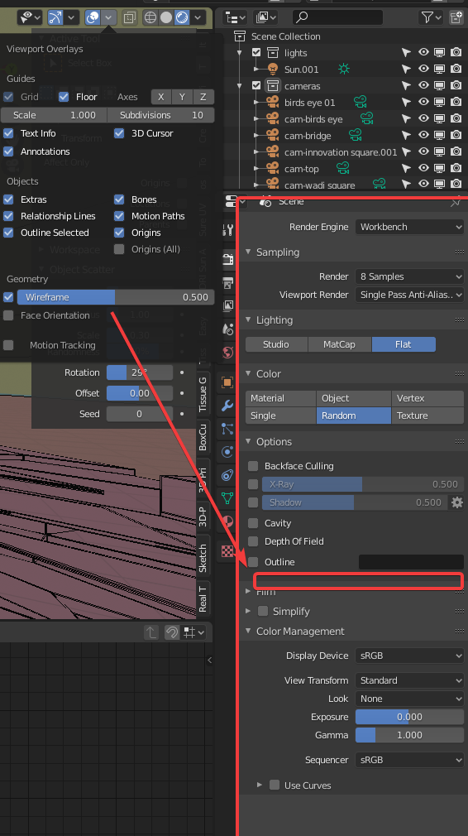Enable the Cavity checkbox
Viewport: 468px width, 836px height.
(x=254, y=524)
